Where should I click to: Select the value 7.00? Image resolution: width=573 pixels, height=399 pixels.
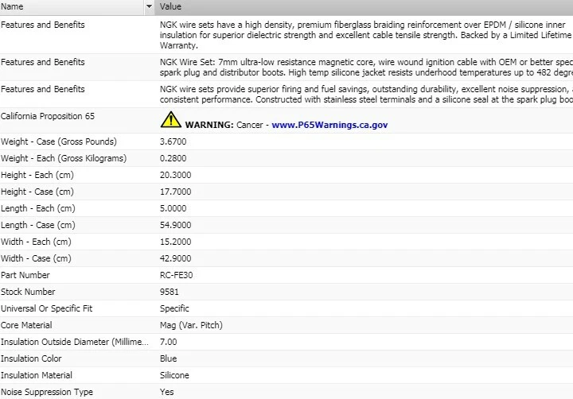click(168, 342)
